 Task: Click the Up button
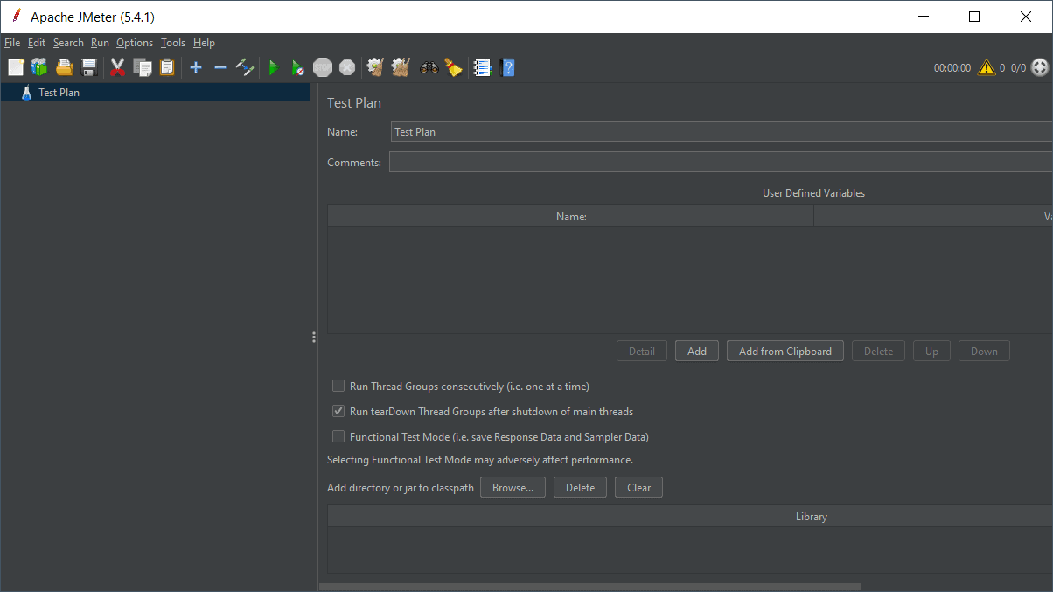click(932, 351)
